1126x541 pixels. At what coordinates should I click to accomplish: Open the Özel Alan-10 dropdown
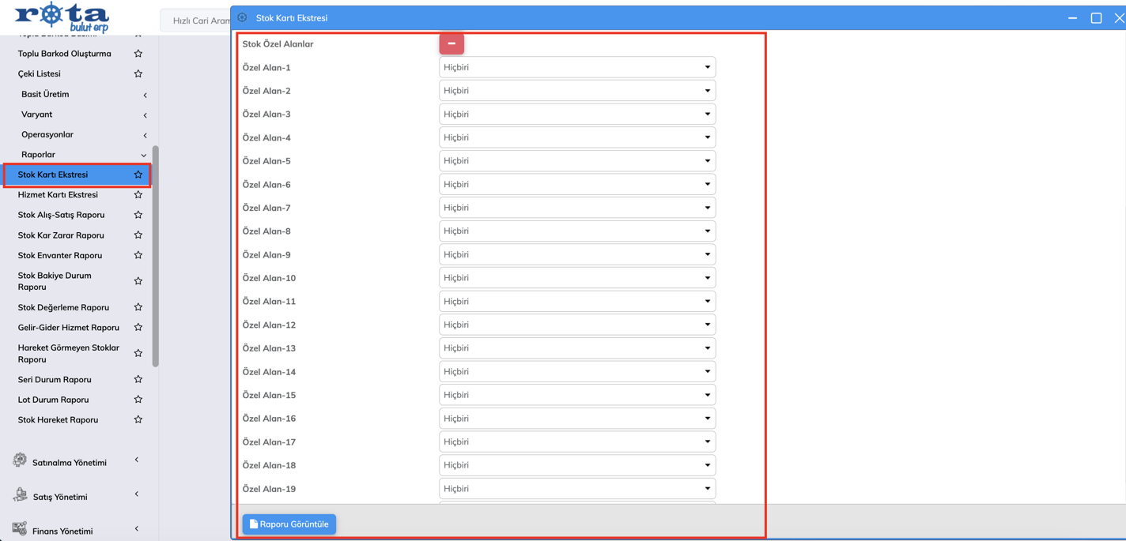coord(577,278)
